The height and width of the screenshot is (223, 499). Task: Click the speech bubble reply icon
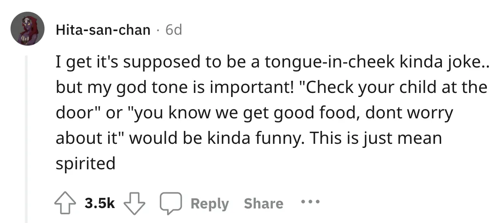pos(170,204)
